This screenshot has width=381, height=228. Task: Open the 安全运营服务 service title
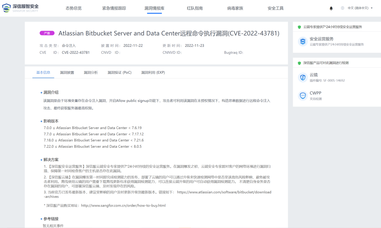point(321,39)
